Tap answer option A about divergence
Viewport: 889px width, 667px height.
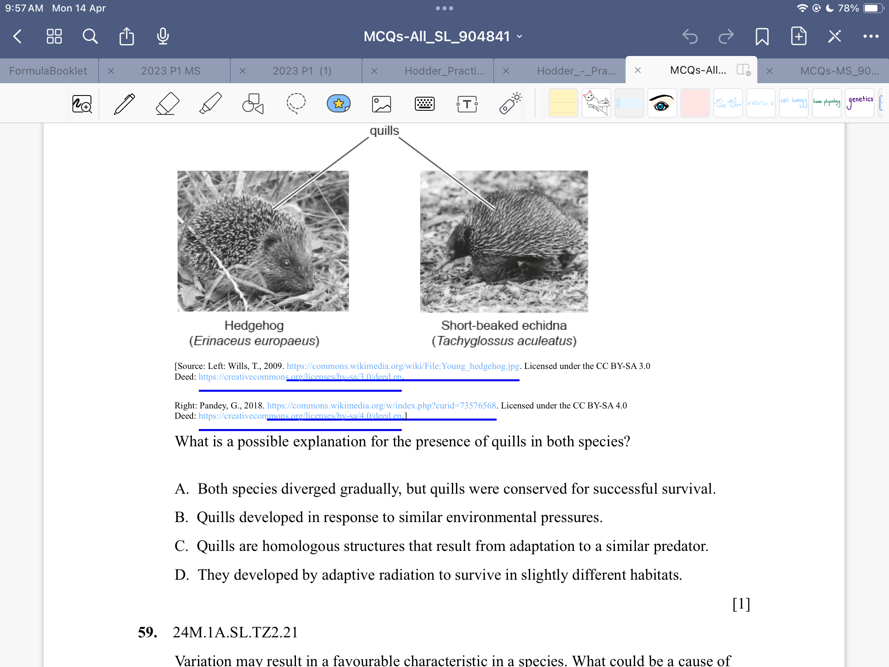pyautogui.click(x=445, y=489)
